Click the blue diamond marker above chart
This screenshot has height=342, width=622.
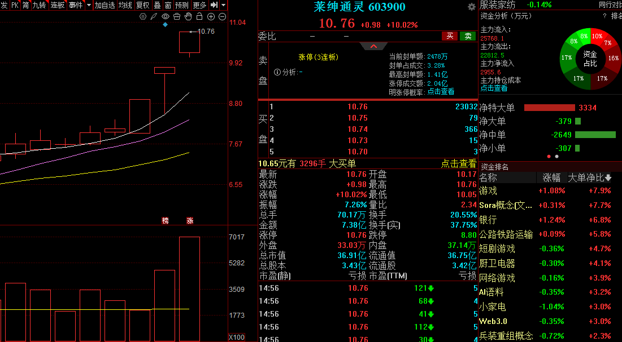tap(166, 25)
